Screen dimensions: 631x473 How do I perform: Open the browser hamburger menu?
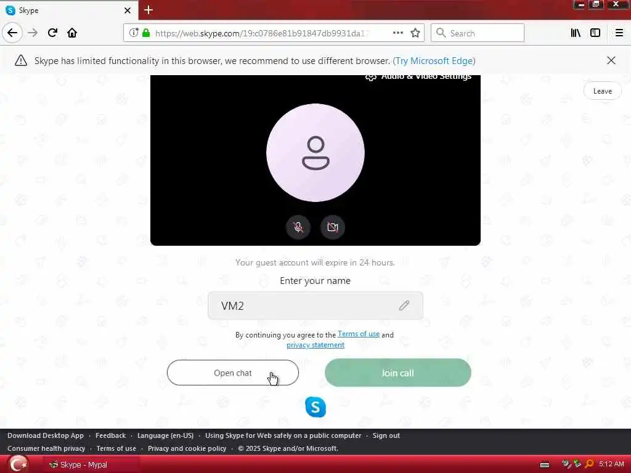pos(619,33)
